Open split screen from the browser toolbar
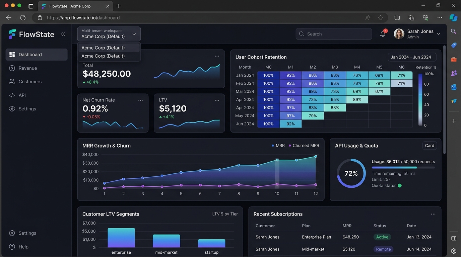Image resolution: width=461 pixels, height=257 pixels. (397, 18)
